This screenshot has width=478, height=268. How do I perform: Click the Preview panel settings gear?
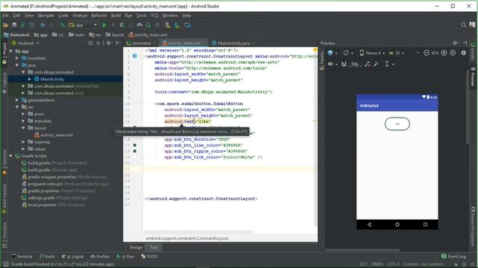click(455, 43)
